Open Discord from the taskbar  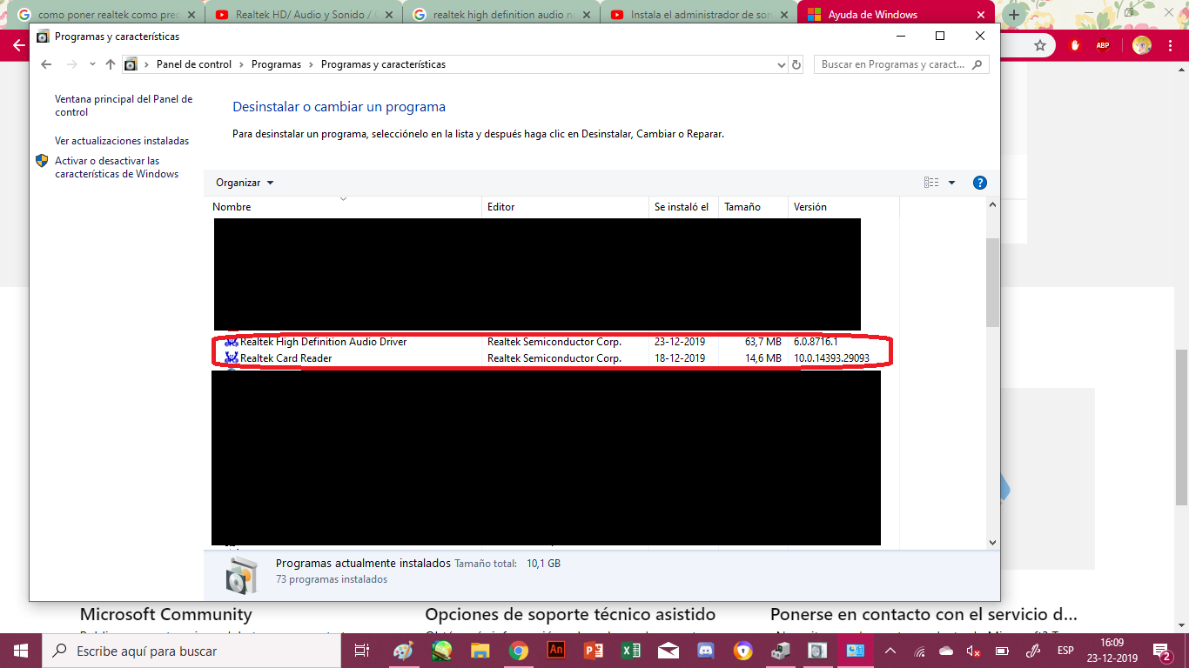tap(707, 651)
